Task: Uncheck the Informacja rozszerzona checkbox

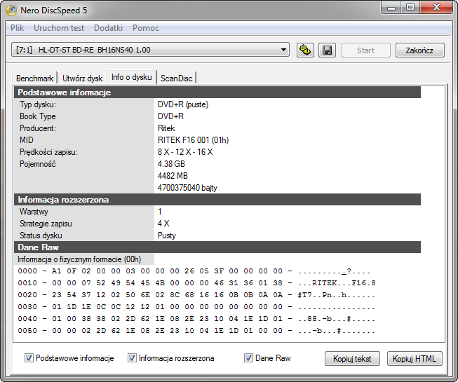Action: click(132, 357)
